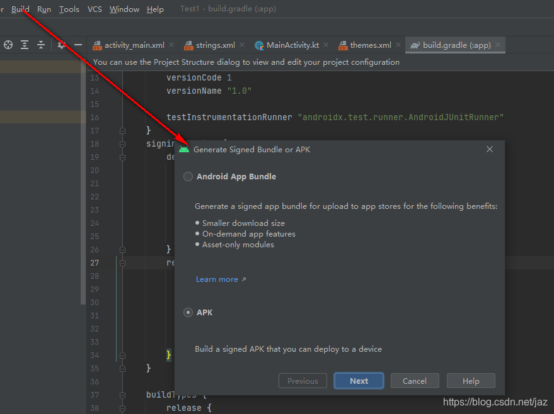554x414 pixels.
Task: Open the Run menu
Action: pos(44,9)
